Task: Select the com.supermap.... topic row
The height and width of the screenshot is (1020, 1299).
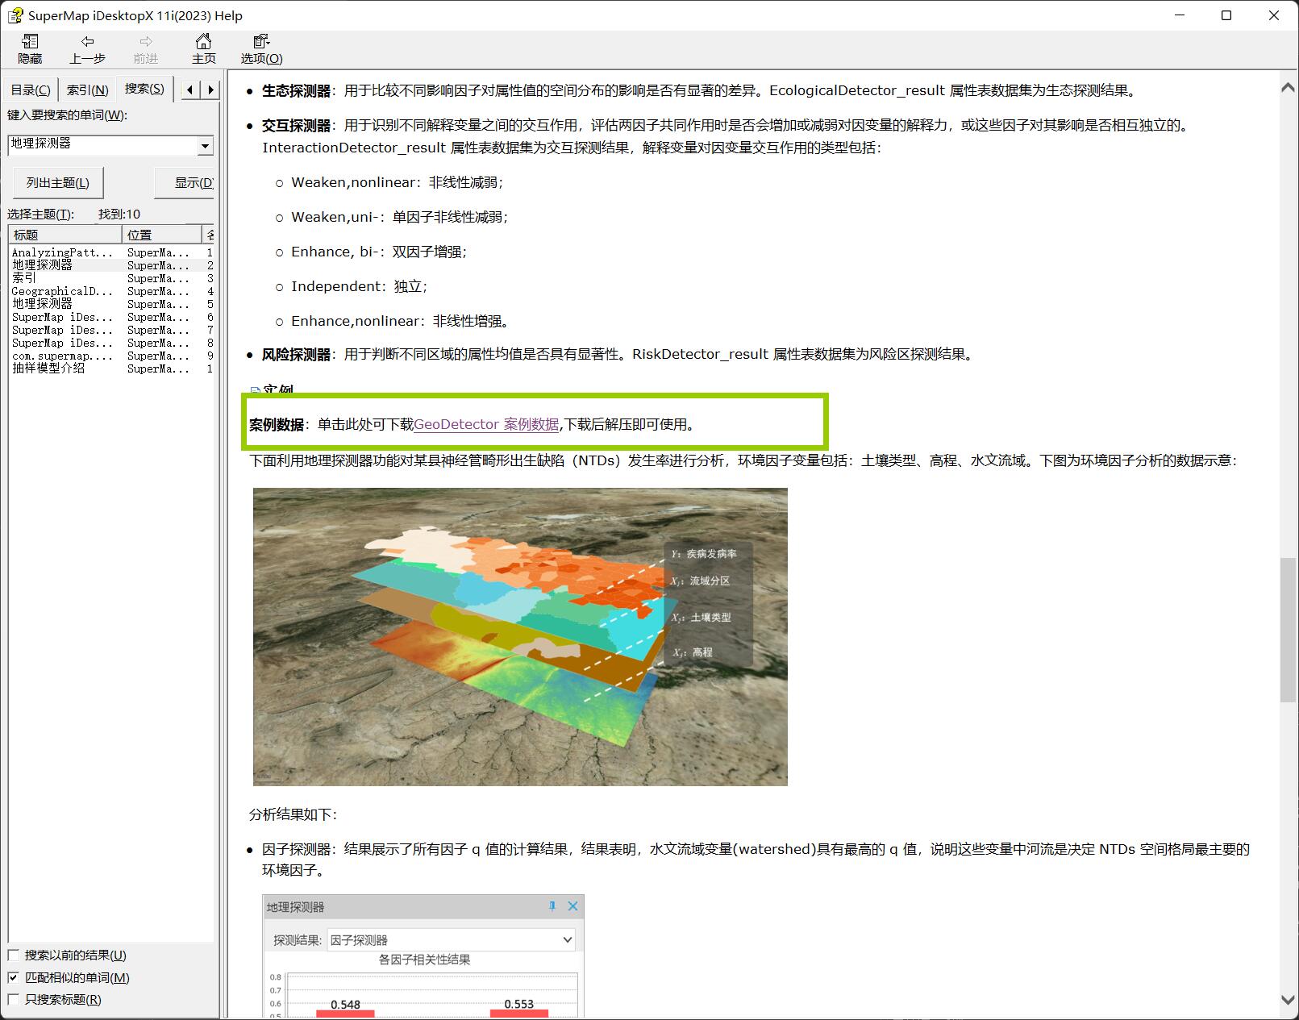Action: [112, 356]
